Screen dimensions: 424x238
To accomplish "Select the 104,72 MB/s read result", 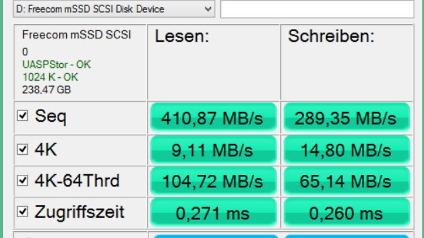I will (x=213, y=182).
